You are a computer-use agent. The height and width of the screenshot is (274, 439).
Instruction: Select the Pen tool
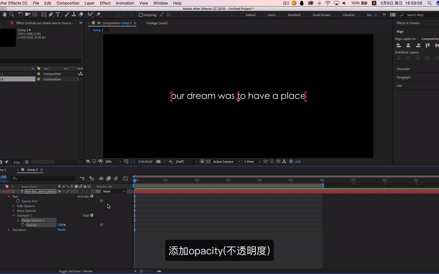pos(51,14)
